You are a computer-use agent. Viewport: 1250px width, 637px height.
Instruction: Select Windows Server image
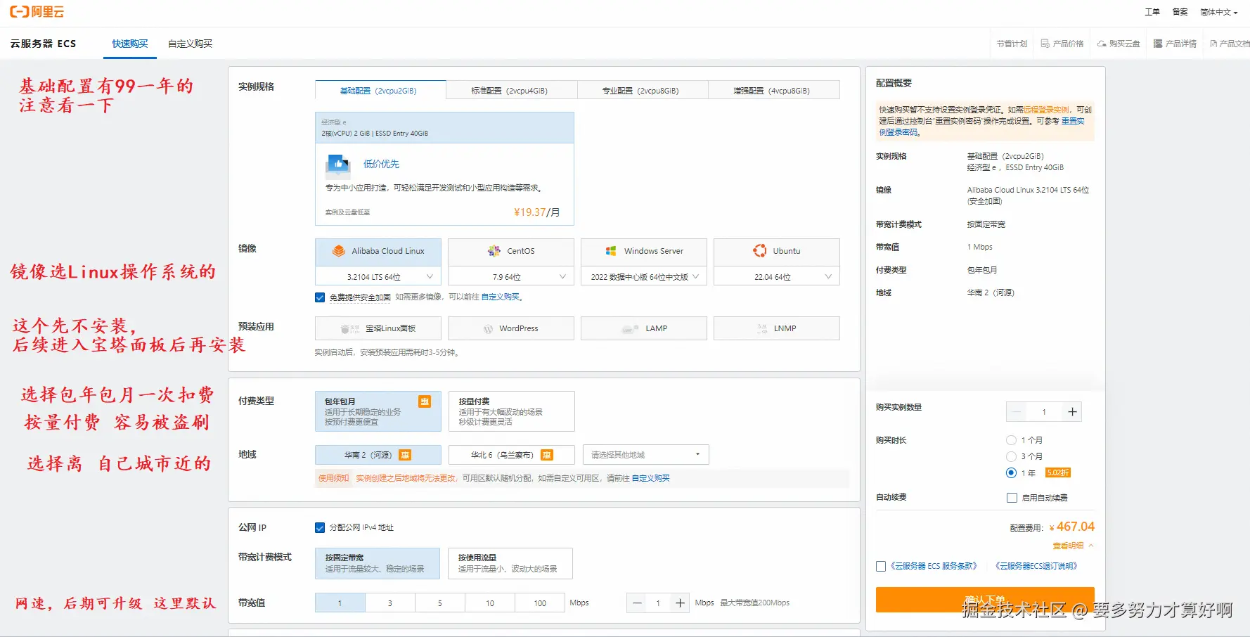coord(644,251)
